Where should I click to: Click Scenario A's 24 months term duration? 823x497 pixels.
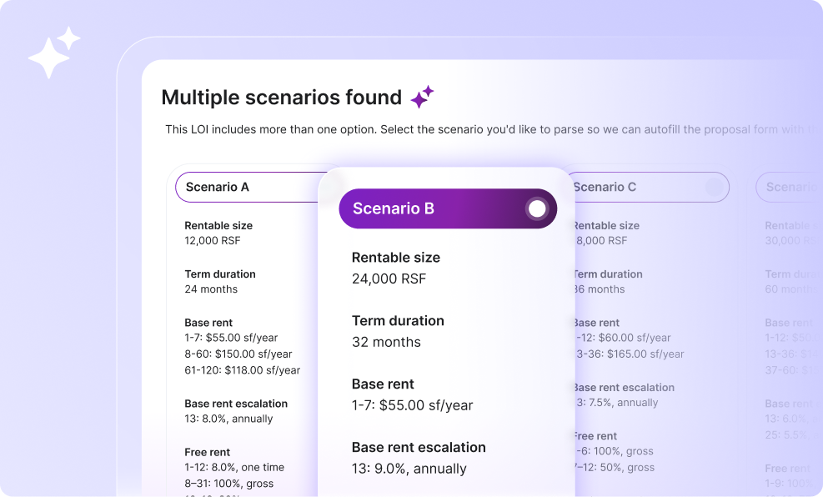coord(211,289)
